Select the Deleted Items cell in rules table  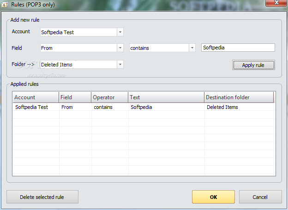[240, 107]
